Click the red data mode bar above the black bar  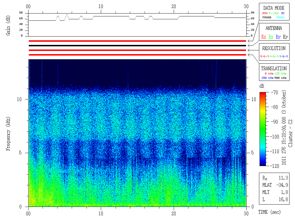coord(137,41)
